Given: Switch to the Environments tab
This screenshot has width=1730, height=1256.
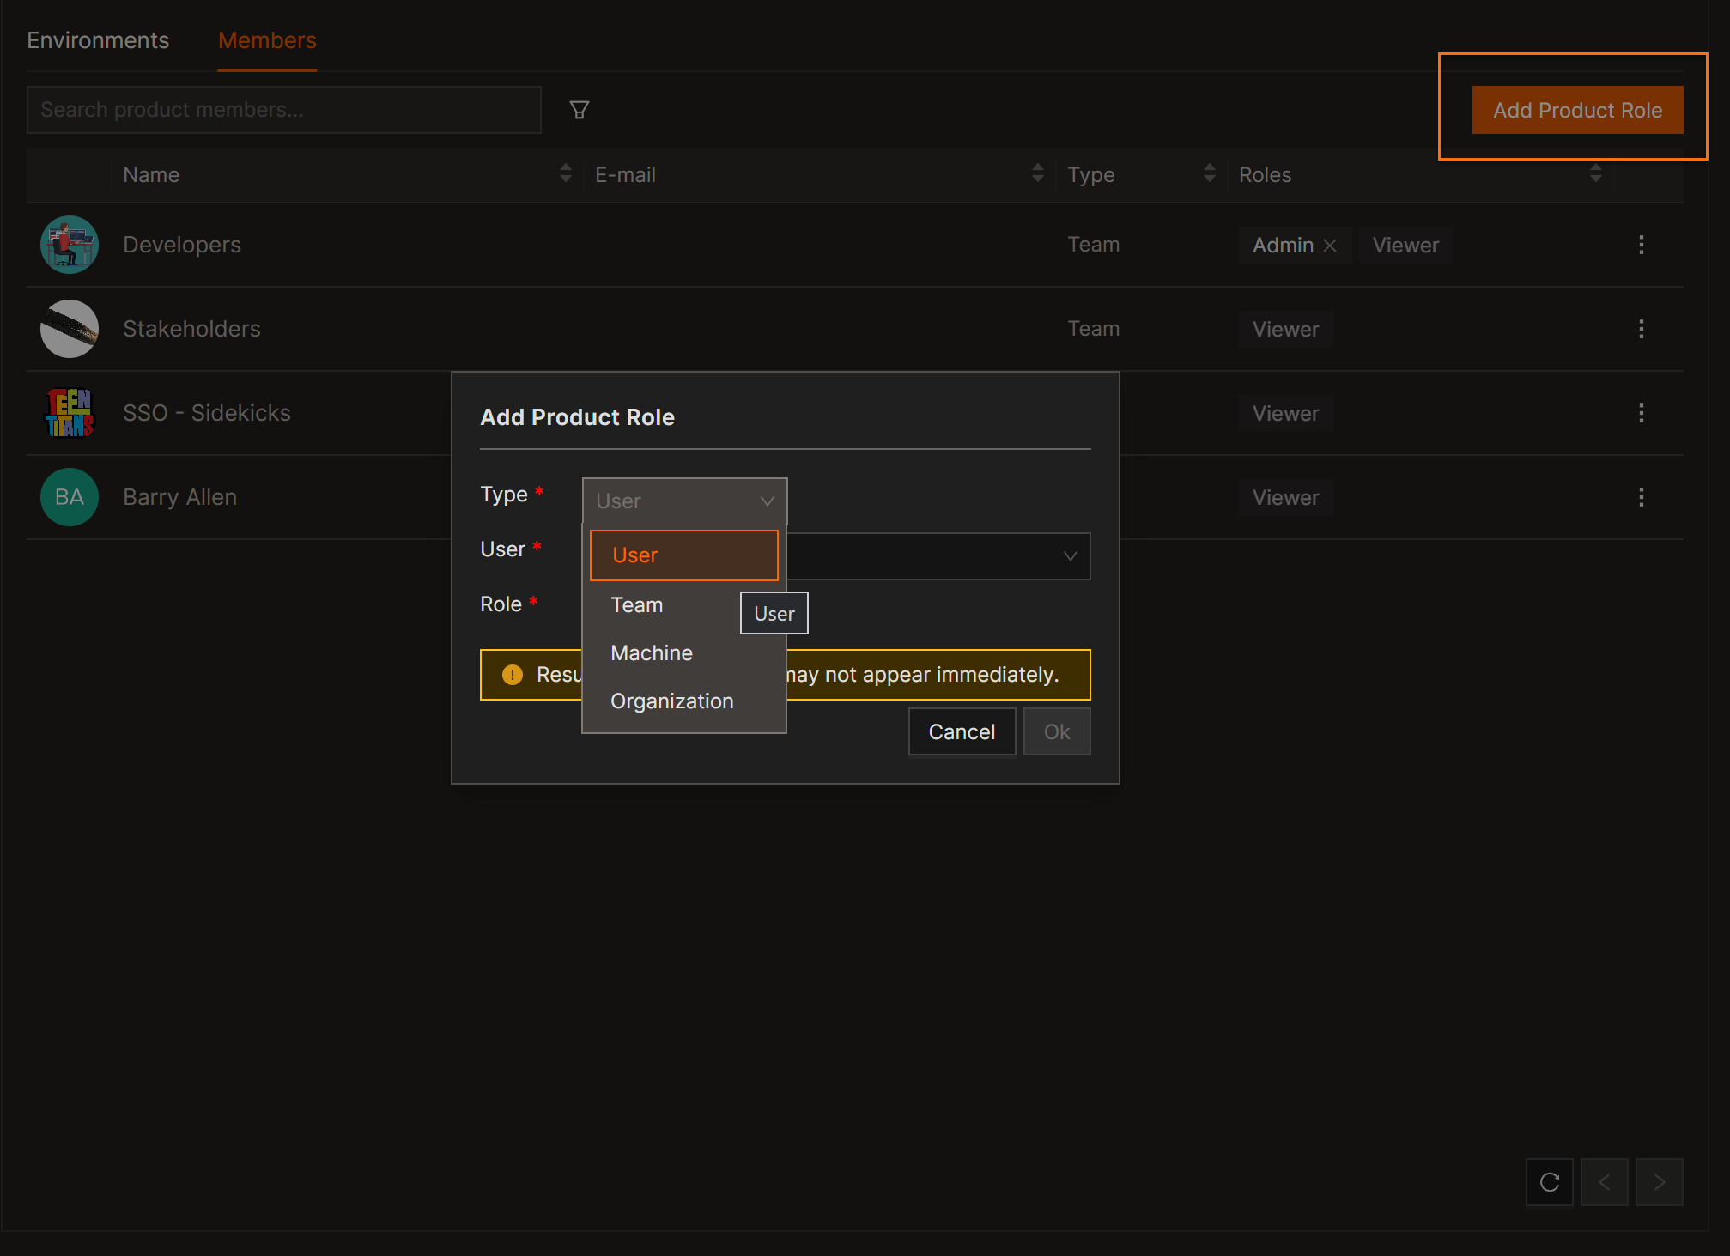Looking at the screenshot, I should click(98, 40).
